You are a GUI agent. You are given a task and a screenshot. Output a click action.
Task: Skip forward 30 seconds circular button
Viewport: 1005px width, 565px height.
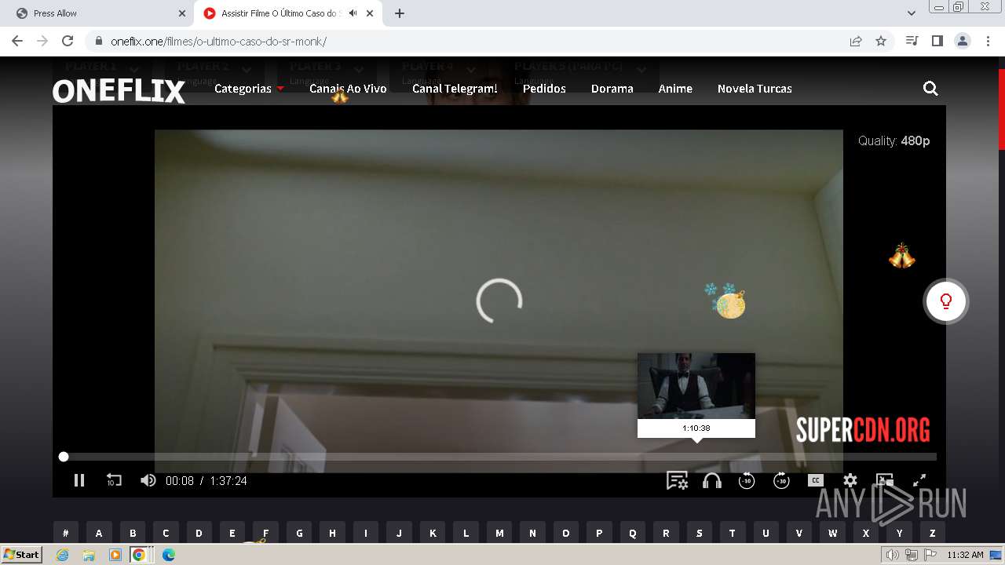click(781, 480)
